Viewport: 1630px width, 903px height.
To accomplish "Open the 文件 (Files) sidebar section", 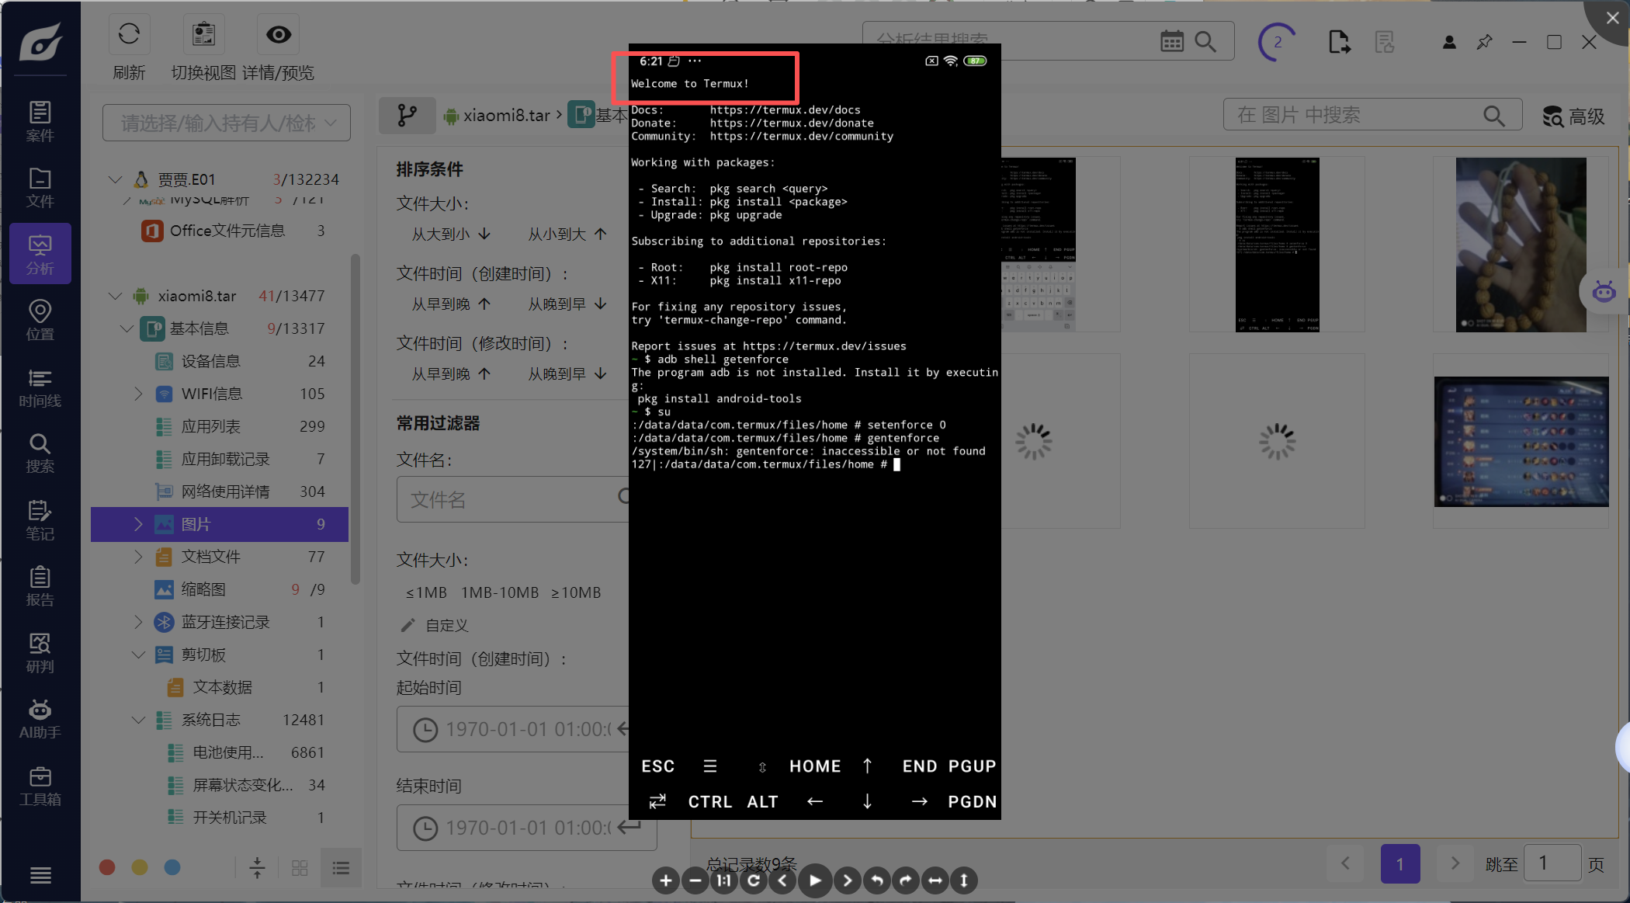I will [x=40, y=188].
